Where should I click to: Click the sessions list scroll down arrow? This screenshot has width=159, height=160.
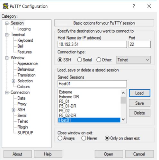123,119
